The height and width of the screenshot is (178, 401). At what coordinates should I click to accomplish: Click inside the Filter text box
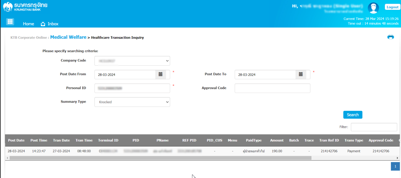[x=374, y=127]
